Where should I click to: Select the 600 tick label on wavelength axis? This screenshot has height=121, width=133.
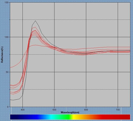pos(86,110)
